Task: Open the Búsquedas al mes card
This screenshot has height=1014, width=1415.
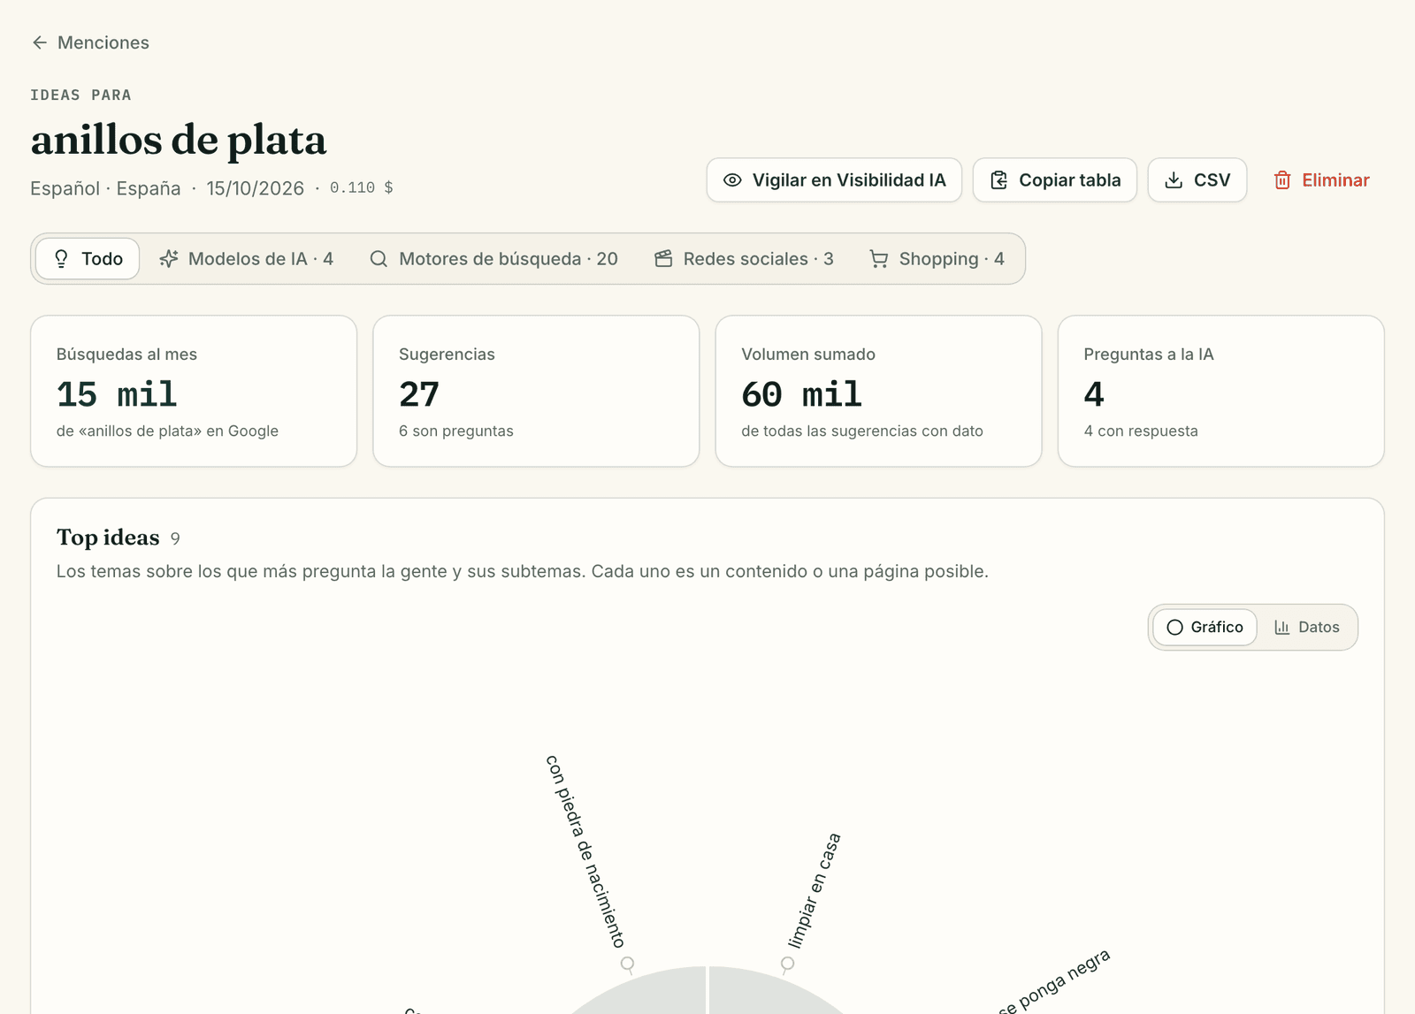Action: pyautogui.click(x=194, y=391)
